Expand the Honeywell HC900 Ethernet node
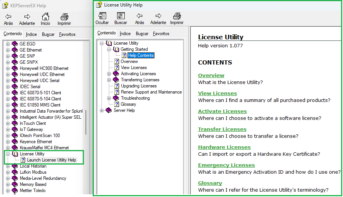The width and height of the screenshot is (343, 197). tap(8, 68)
